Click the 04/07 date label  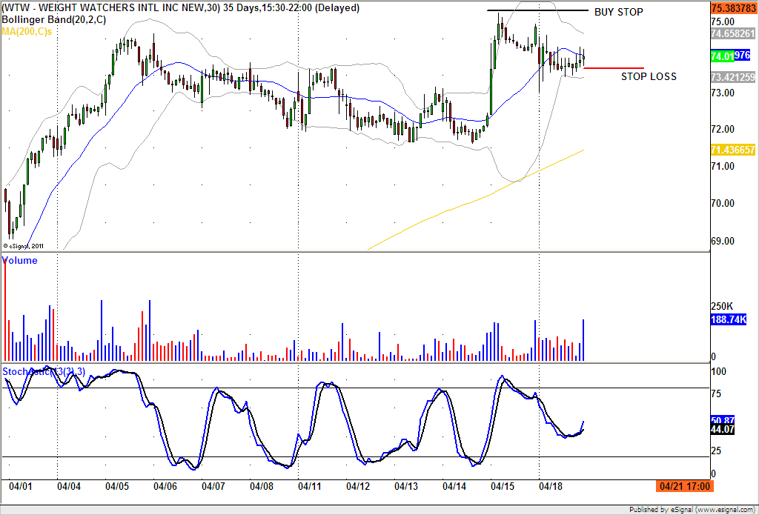213,486
